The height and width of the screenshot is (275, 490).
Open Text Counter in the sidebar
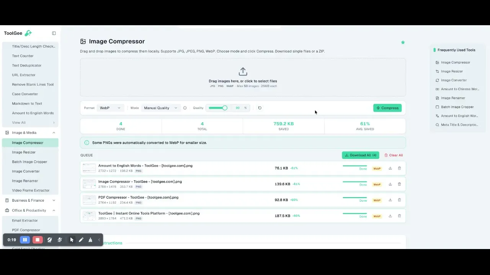click(x=30, y=56)
